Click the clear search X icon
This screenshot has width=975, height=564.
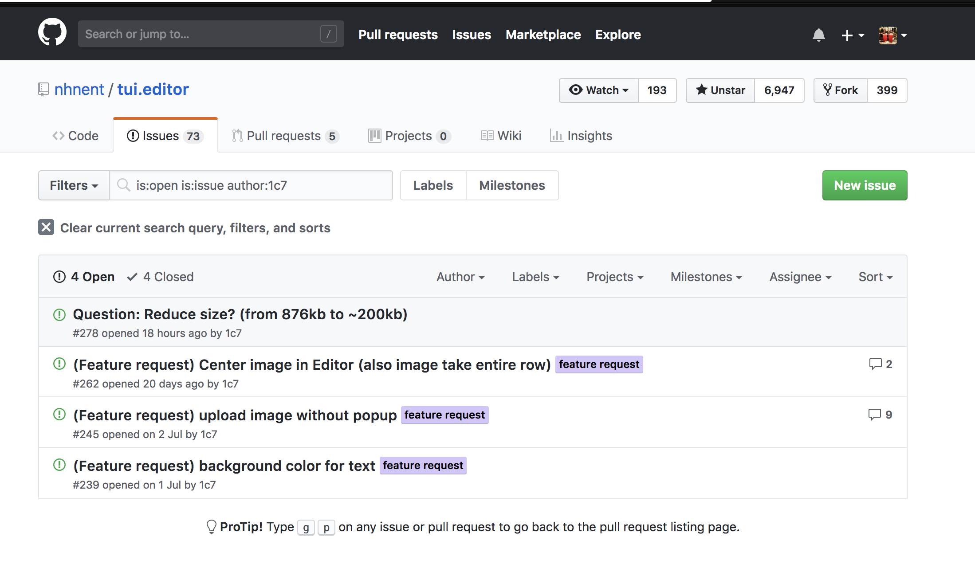(x=46, y=227)
